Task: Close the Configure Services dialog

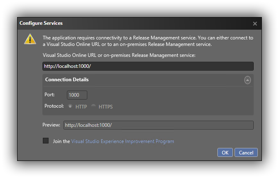Action: click(x=255, y=24)
